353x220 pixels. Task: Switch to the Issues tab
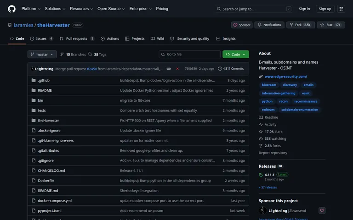42,38
